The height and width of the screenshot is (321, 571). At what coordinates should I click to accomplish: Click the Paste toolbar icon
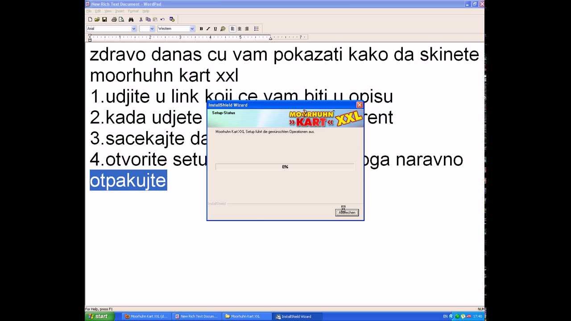[155, 20]
